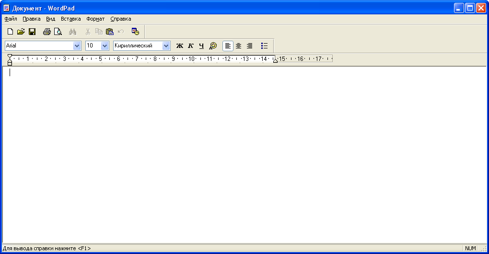Viewport: 489px width, 254px height.
Task: Find text using binoculars icon
Action: click(x=73, y=32)
